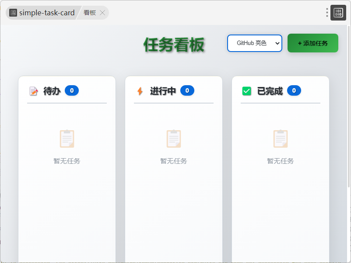351x263 pixels.
Task: Close the 看板 tab
Action: [102, 13]
